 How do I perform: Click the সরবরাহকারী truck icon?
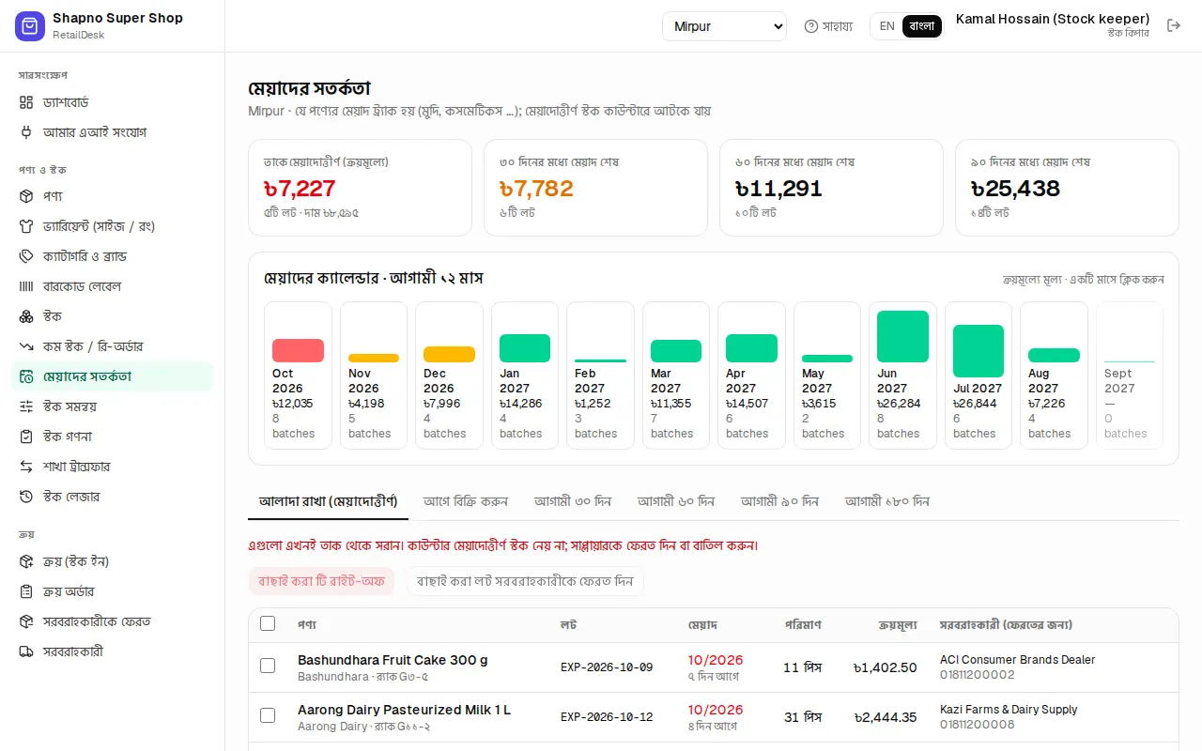point(26,651)
